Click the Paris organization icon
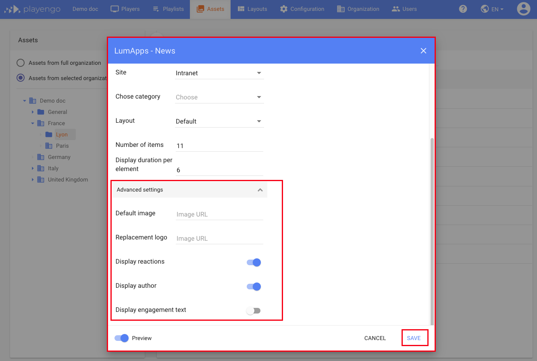 [x=49, y=146]
